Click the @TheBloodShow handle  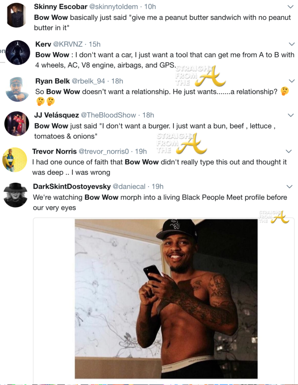108,115
